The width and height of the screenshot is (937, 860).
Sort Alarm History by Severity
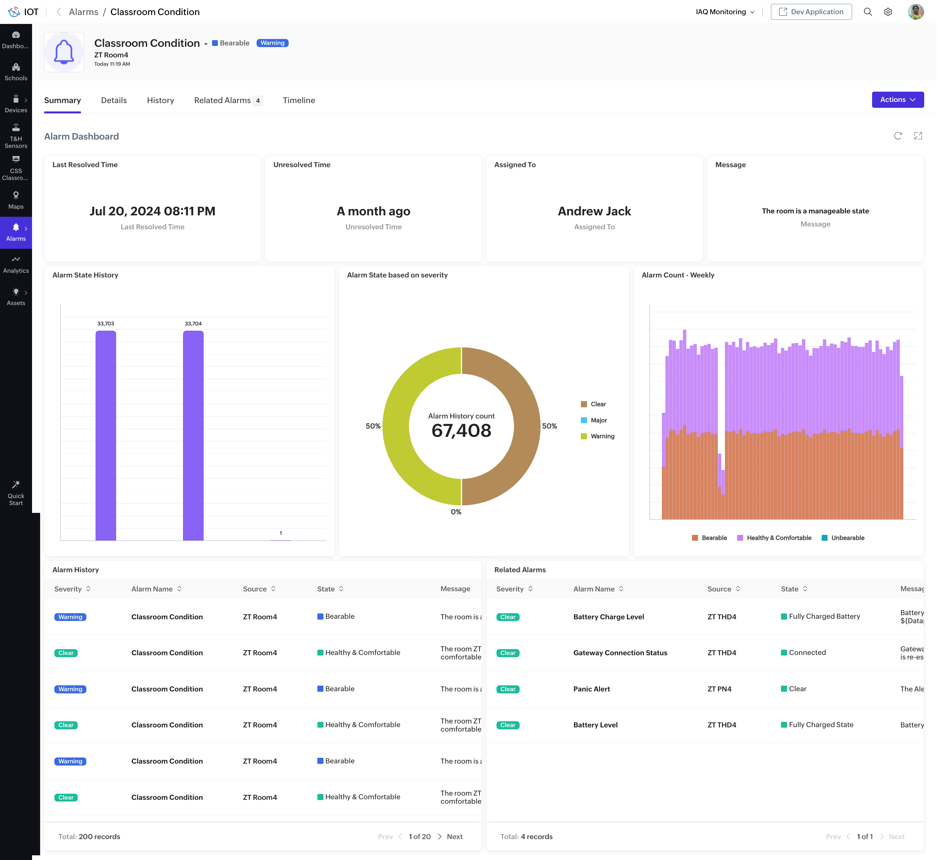coord(88,589)
